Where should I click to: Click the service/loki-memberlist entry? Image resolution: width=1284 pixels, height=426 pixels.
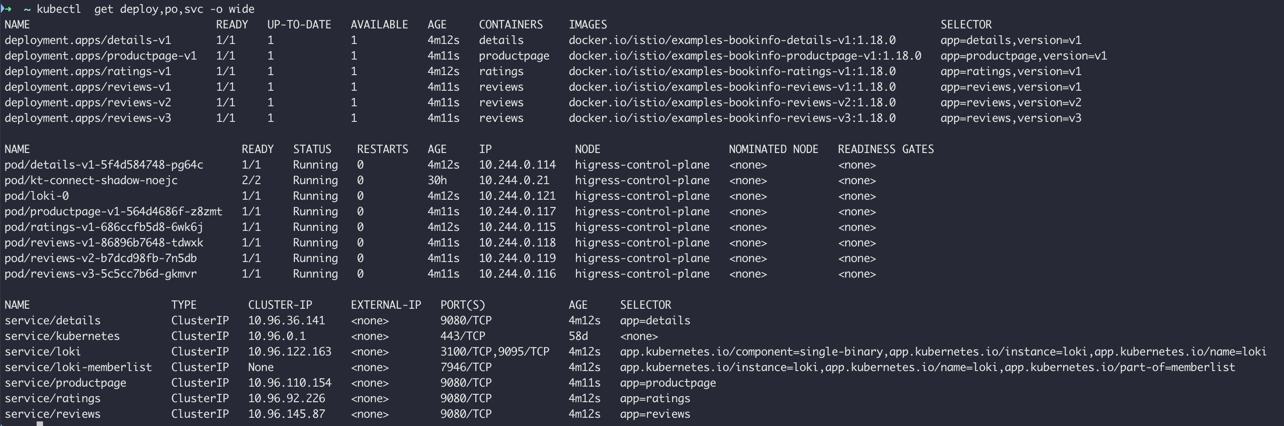click(x=78, y=366)
